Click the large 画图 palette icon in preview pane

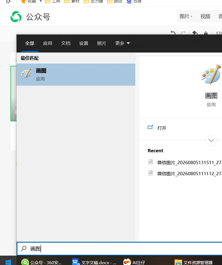pyautogui.click(x=211, y=74)
